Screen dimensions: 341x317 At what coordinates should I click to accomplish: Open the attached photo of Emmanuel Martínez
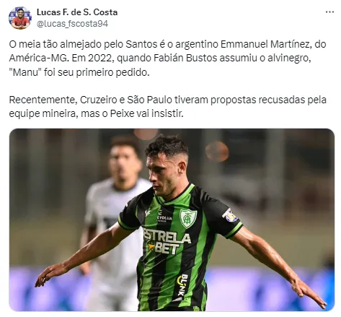pos(172,220)
